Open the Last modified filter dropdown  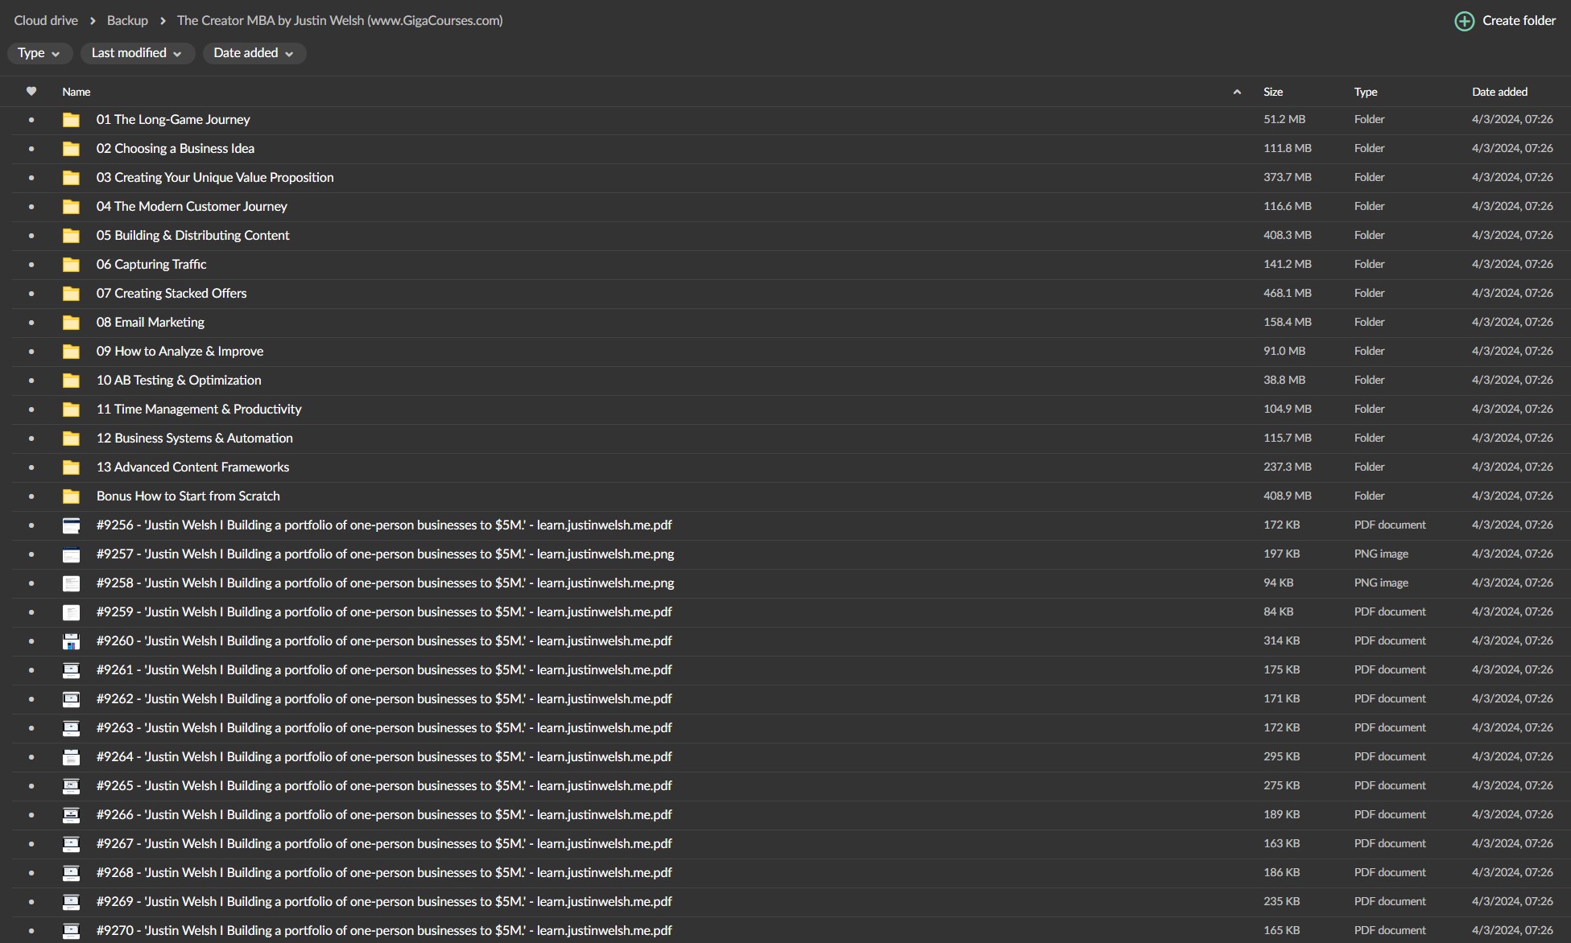tap(136, 53)
